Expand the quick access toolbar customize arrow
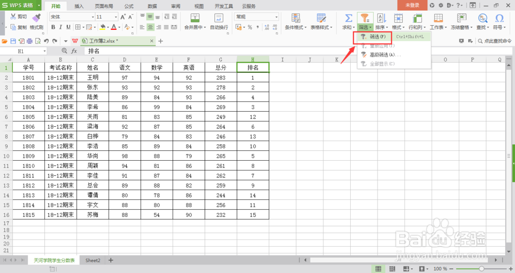Screen dimensions: 515x273 [65, 41]
